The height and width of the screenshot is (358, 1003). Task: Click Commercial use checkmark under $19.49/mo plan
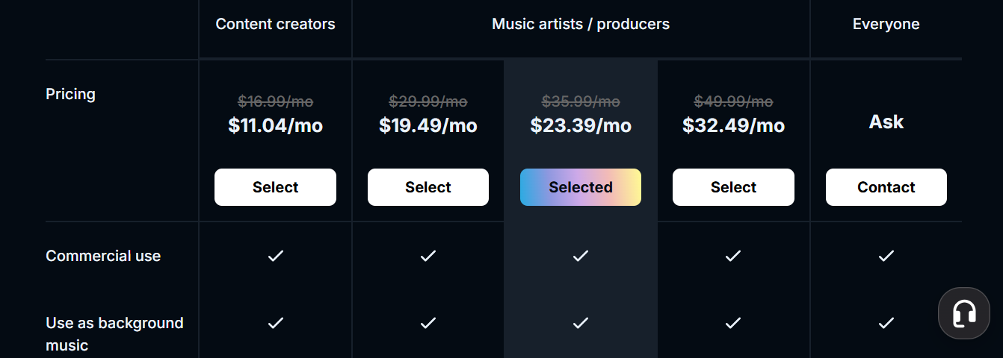(428, 256)
